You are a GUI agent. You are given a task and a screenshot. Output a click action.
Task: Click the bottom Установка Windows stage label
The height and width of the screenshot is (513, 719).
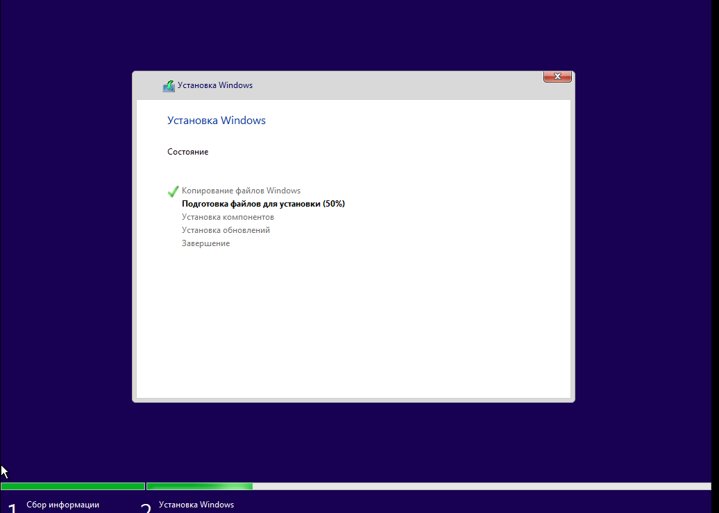click(x=196, y=505)
